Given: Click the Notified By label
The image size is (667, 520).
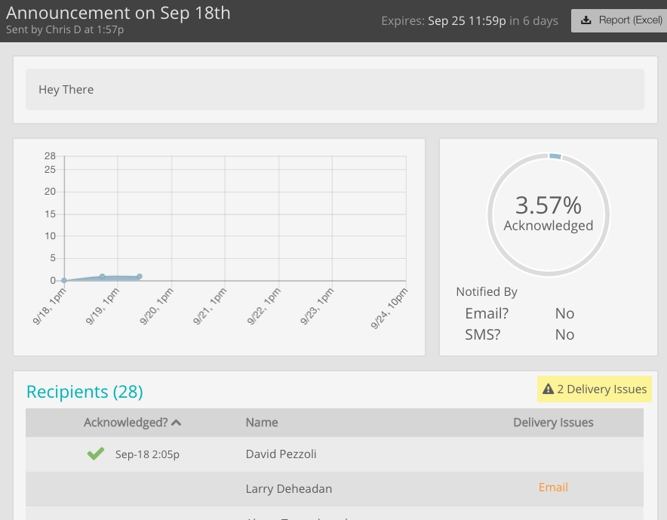Looking at the screenshot, I should (x=487, y=291).
